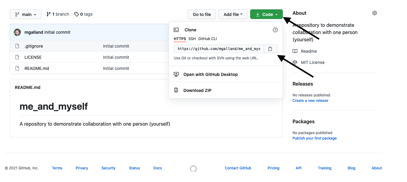Open the Pricing footer link
Screen dimensions: 407x182
click(273, 168)
